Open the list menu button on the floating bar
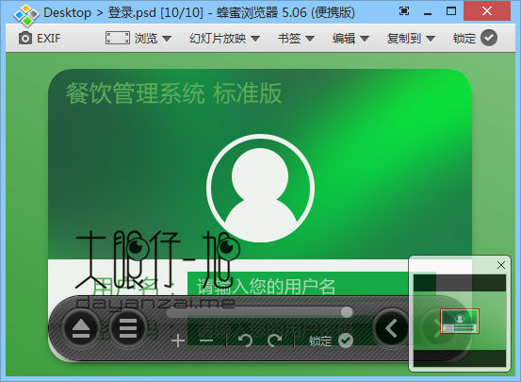This screenshot has height=382, width=521. tap(128, 329)
